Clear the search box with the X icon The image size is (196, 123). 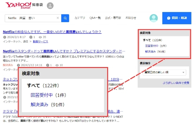(58, 18)
